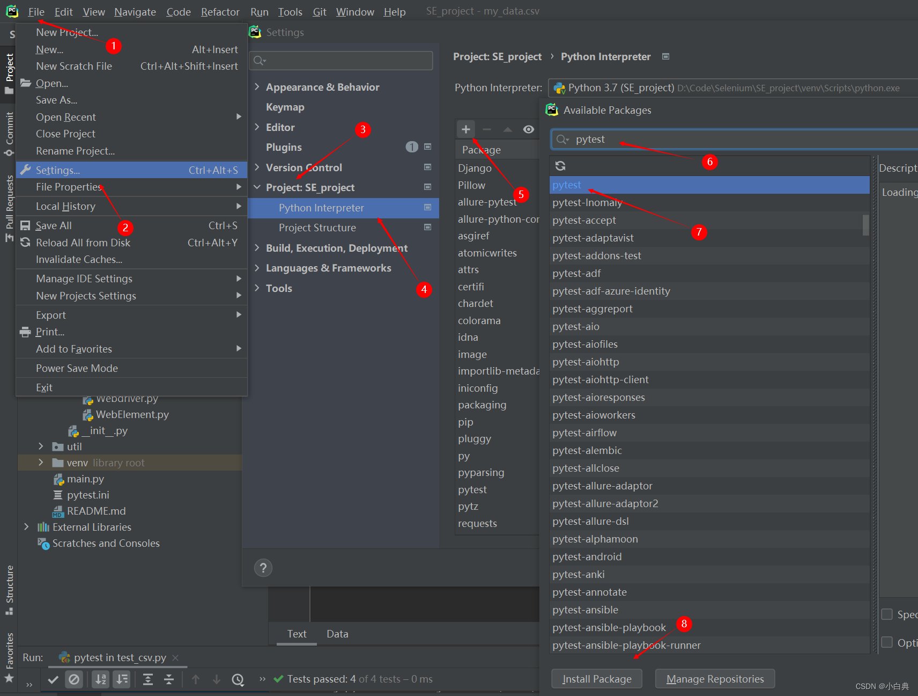Collapse the Project: SE_project section

[257, 187]
